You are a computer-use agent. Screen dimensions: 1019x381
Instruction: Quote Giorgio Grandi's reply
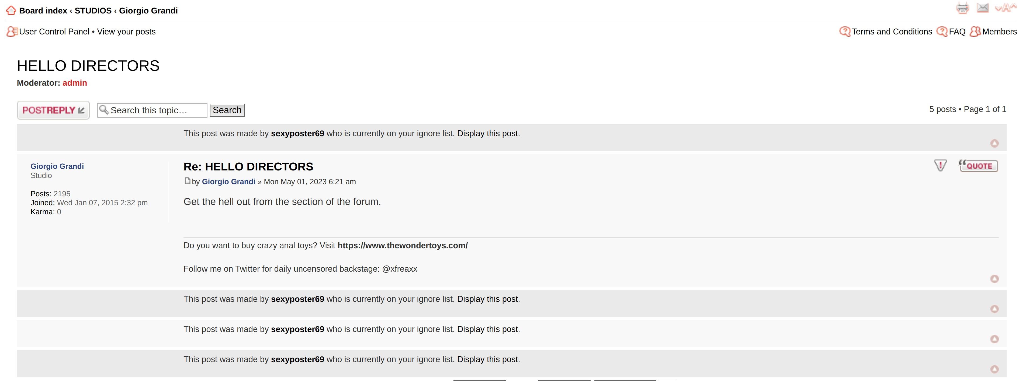[x=978, y=166]
